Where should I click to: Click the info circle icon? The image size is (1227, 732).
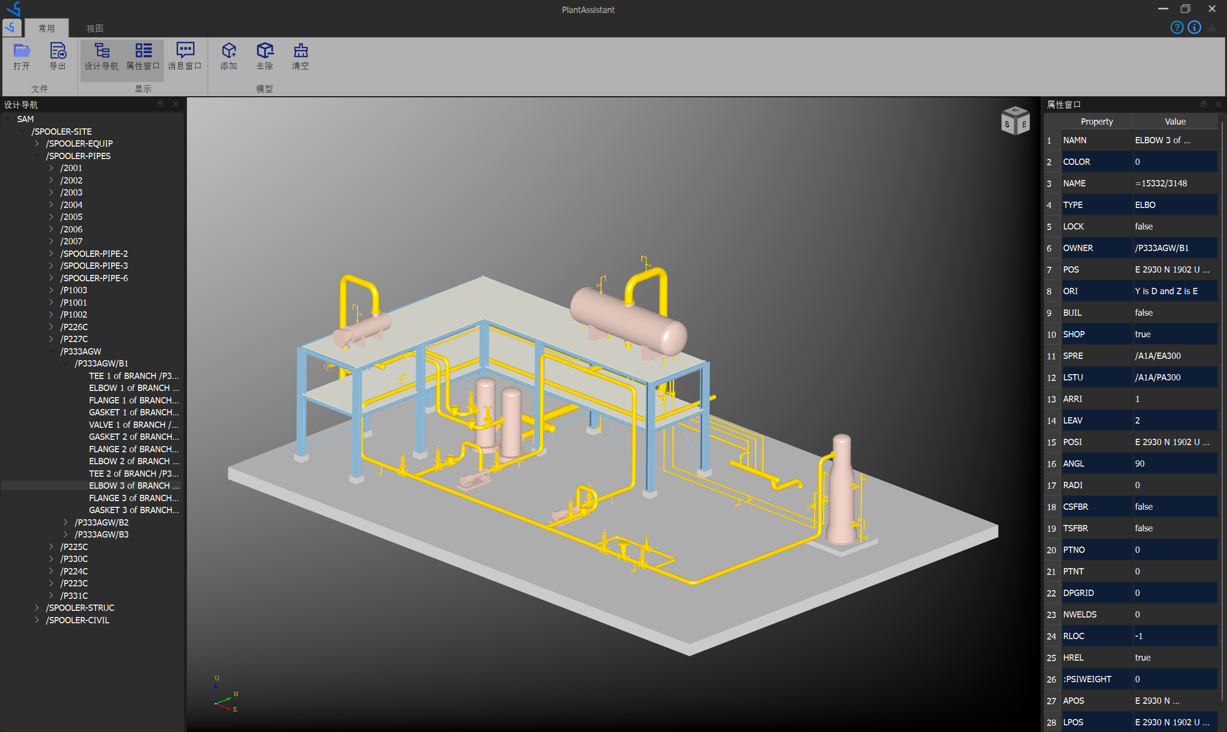[x=1193, y=27]
